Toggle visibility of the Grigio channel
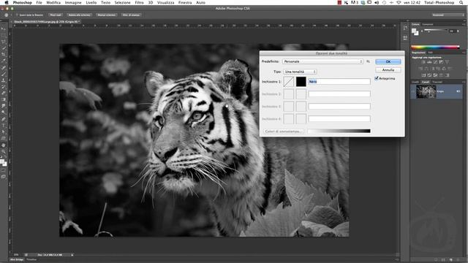Viewport: 468px width, 263px height. coord(413,91)
